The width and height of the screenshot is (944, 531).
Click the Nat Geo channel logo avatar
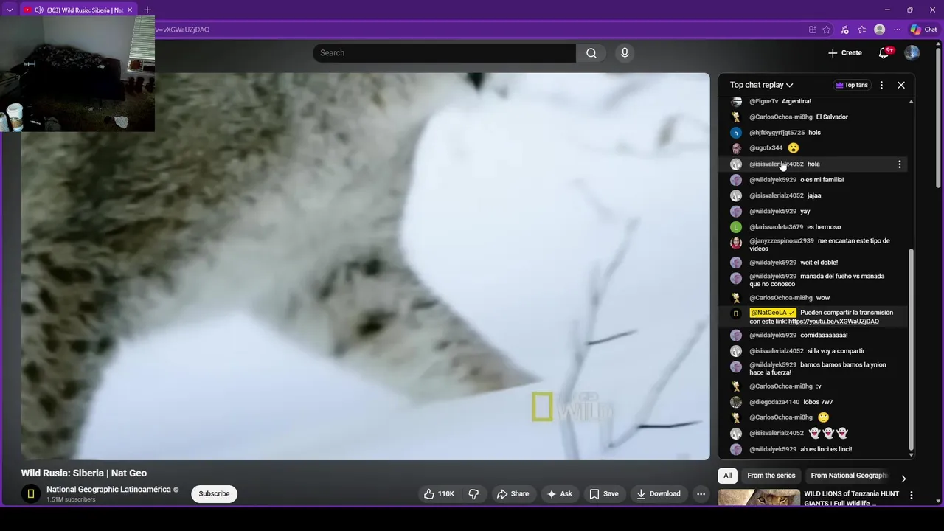coord(30,494)
